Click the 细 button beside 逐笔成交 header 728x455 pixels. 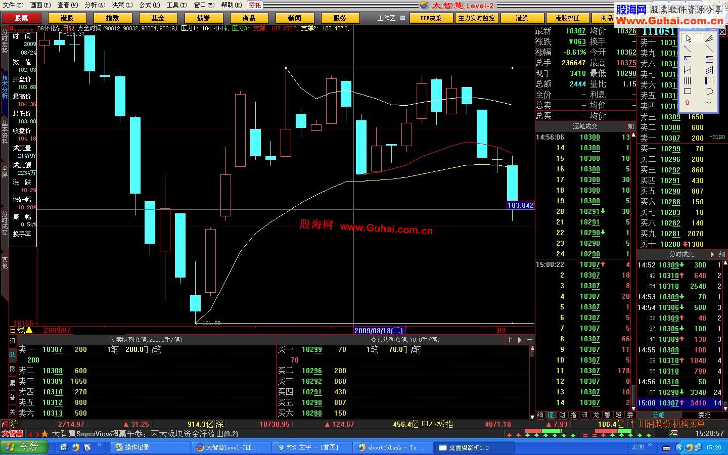630,126
